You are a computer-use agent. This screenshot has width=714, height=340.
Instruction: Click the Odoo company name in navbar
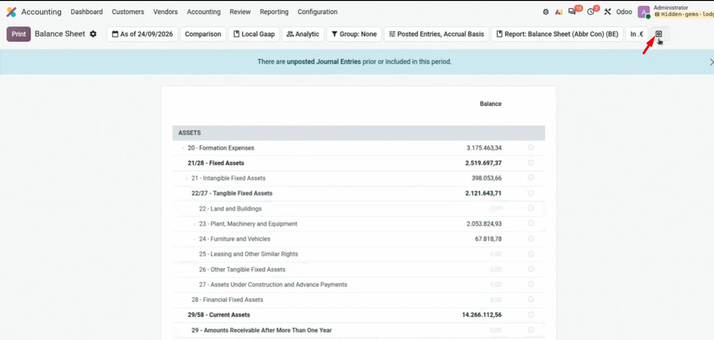(x=624, y=12)
